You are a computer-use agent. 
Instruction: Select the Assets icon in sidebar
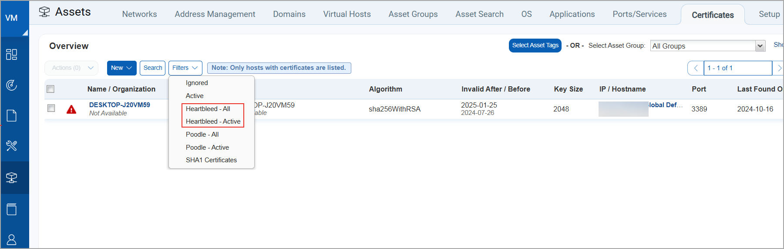tap(12, 177)
